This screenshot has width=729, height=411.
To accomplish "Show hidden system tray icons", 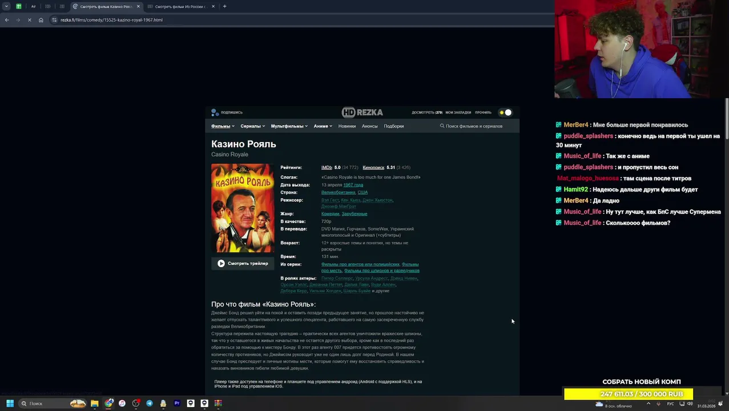I will tap(649, 404).
